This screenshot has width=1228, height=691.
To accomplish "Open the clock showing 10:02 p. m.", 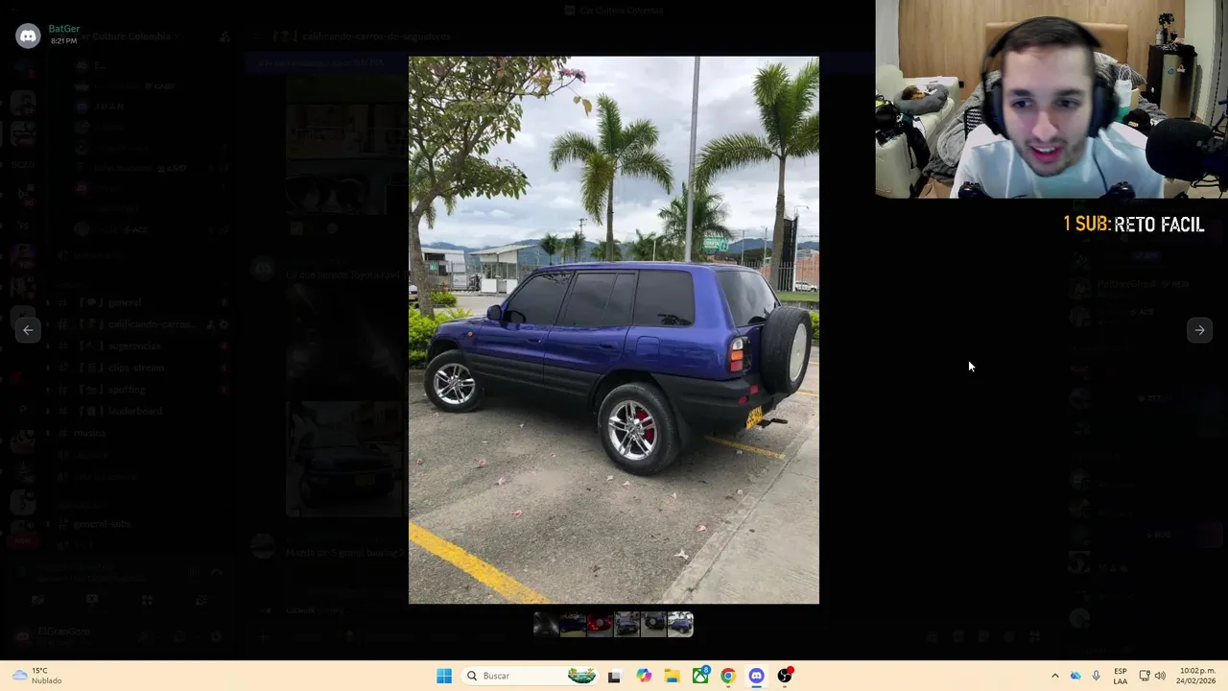I will click(x=1197, y=676).
